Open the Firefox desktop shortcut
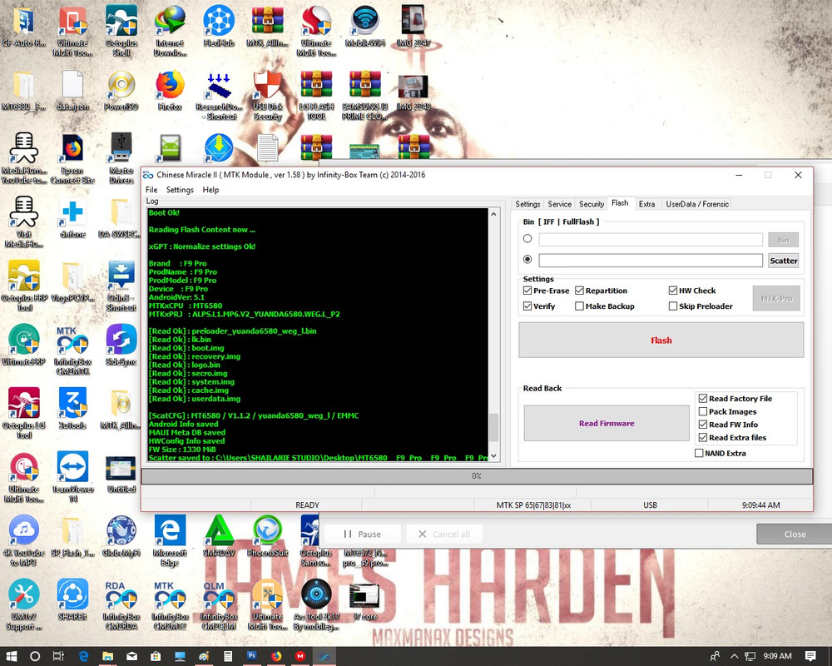Image resolution: width=832 pixels, height=666 pixels. click(170, 90)
